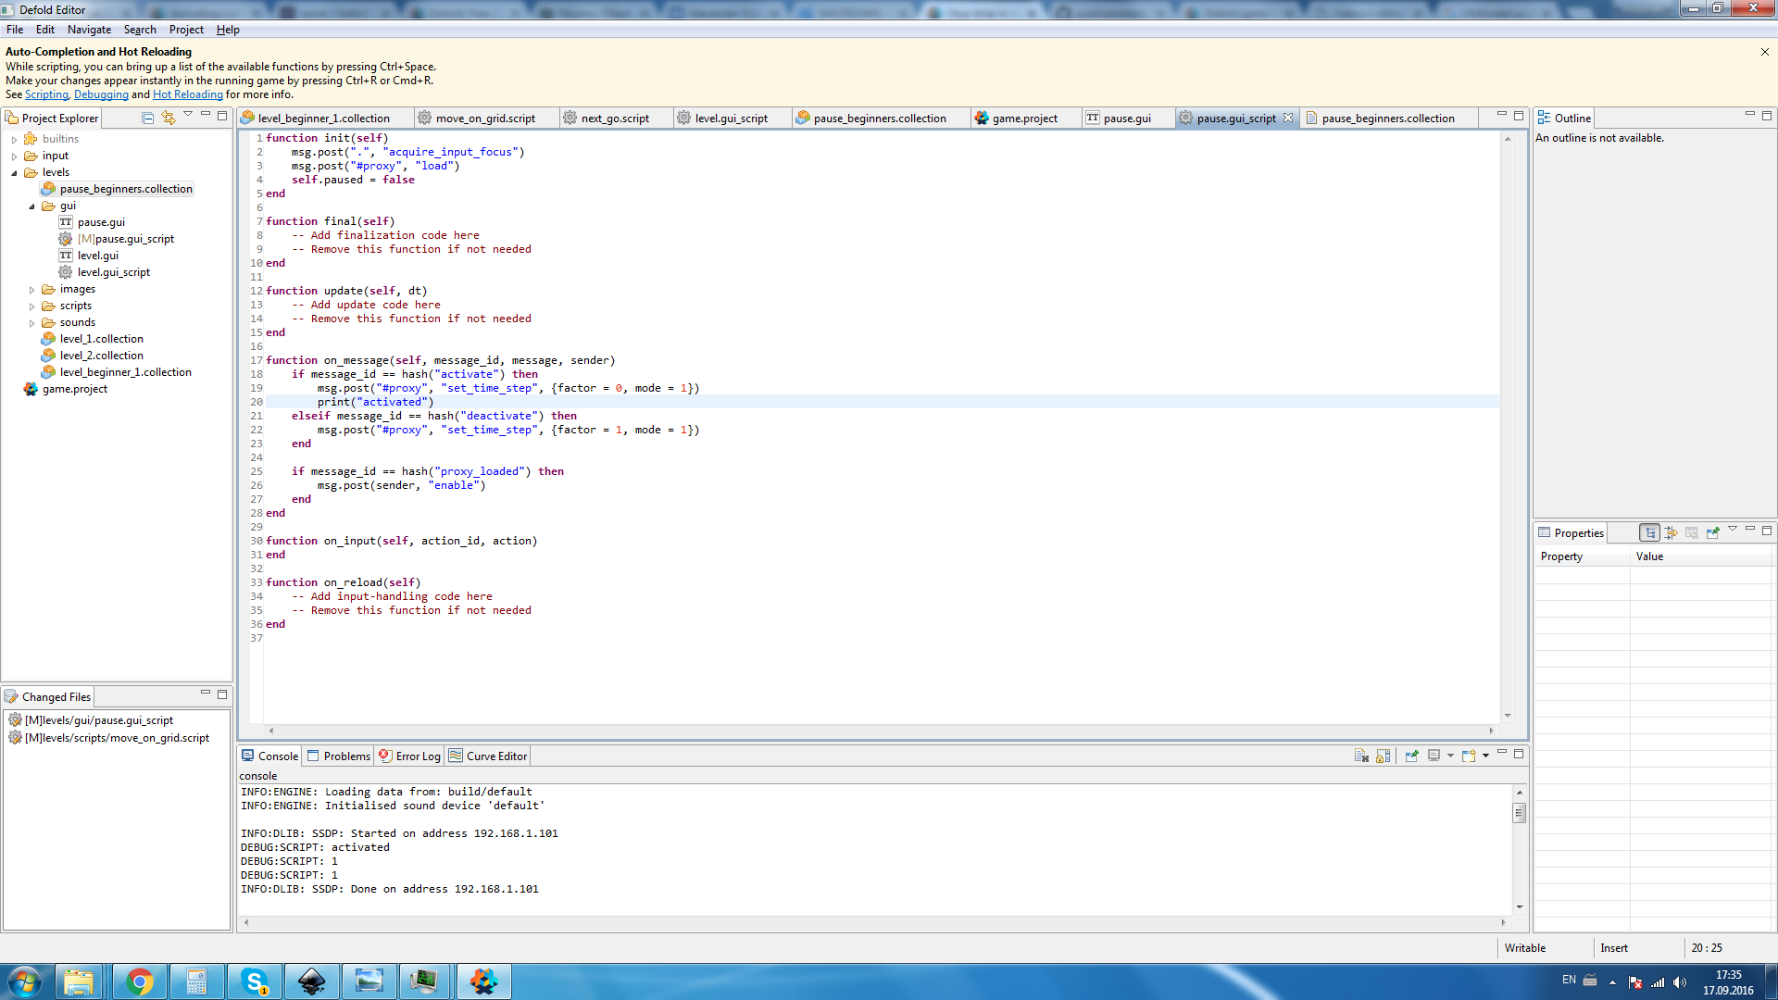1778x1000 pixels.
Task: Select [M]pause.gui_script in tree
Action: [117, 239]
